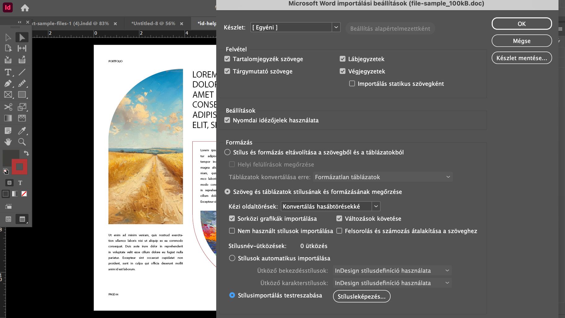The height and width of the screenshot is (318, 565).
Task: Uncheck Sorközi grafikák importálása
Action: point(232,219)
